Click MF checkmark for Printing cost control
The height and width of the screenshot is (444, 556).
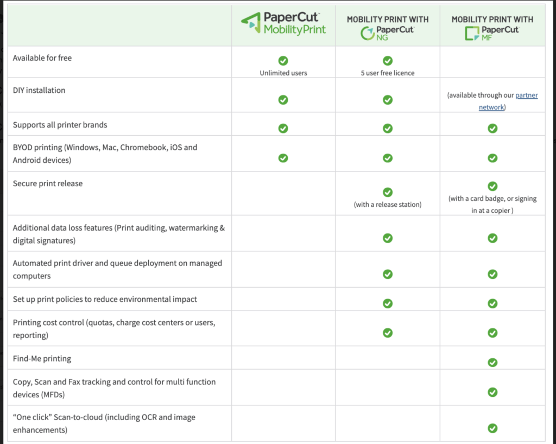click(492, 333)
